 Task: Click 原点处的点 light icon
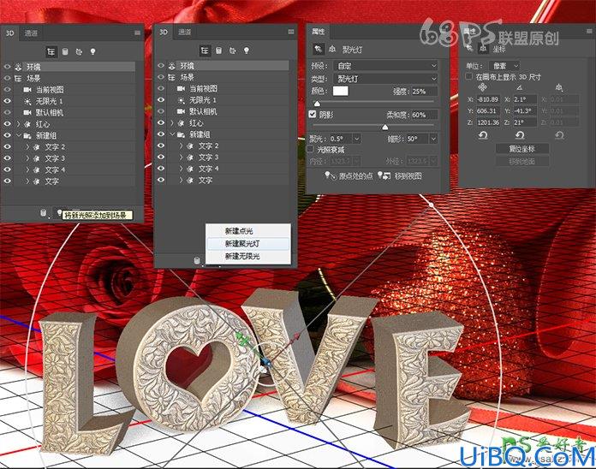coord(331,175)
